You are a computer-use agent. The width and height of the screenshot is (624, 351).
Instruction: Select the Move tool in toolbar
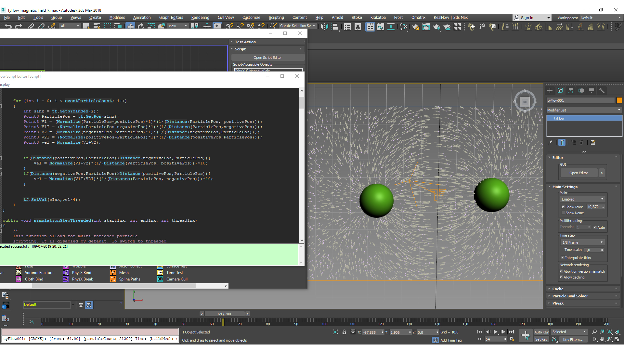click(130, 26)
